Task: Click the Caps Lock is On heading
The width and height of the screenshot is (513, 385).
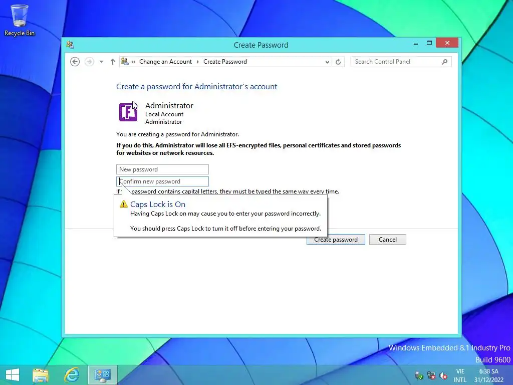Action: (158, 205)
